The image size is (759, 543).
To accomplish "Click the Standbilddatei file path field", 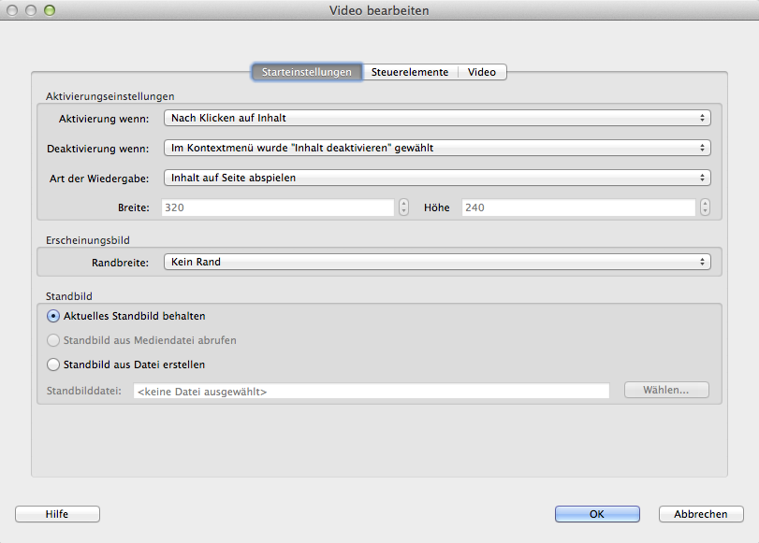I will (x=371, y=391).
